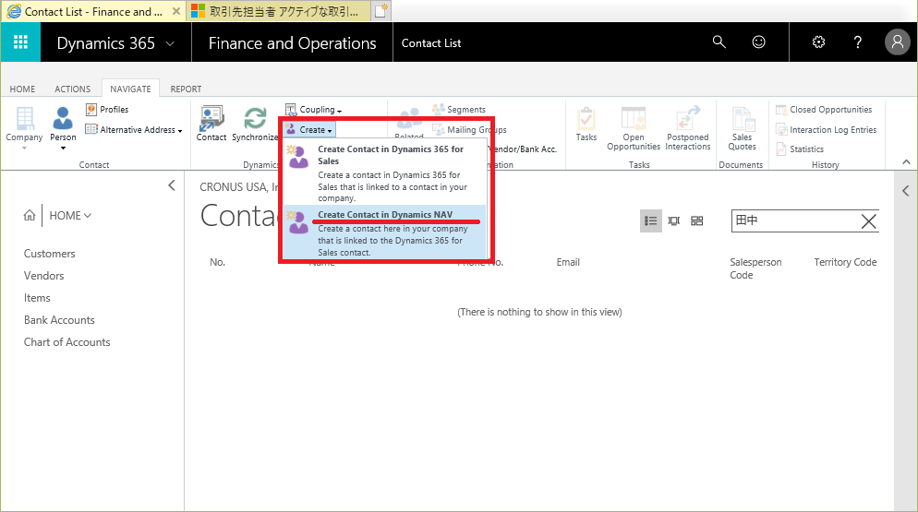Open Items in the navigation pane

point(37,298)
